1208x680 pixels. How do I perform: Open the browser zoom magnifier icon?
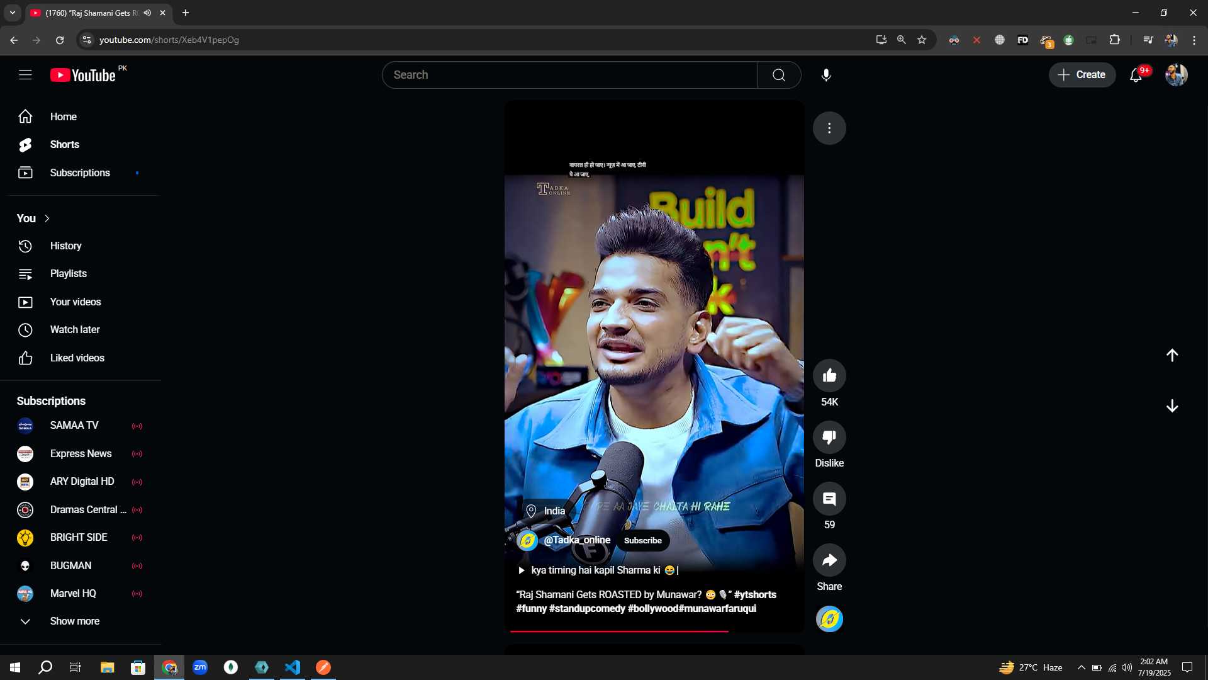(x=902, y=40)
